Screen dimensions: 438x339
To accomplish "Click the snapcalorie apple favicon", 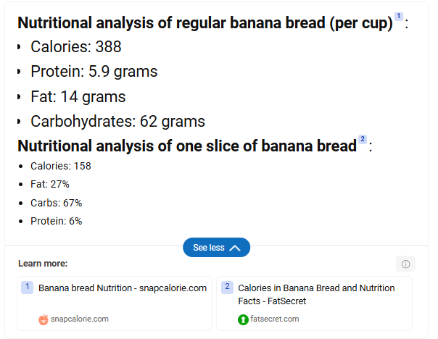I will (x=44, y=319).
